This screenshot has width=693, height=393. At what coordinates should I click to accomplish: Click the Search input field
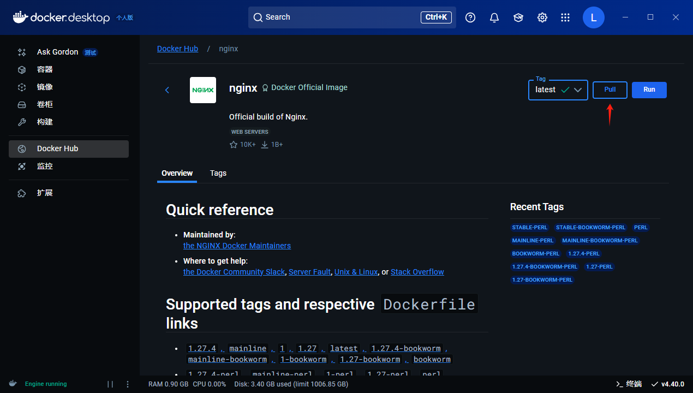tap(338, 17)
